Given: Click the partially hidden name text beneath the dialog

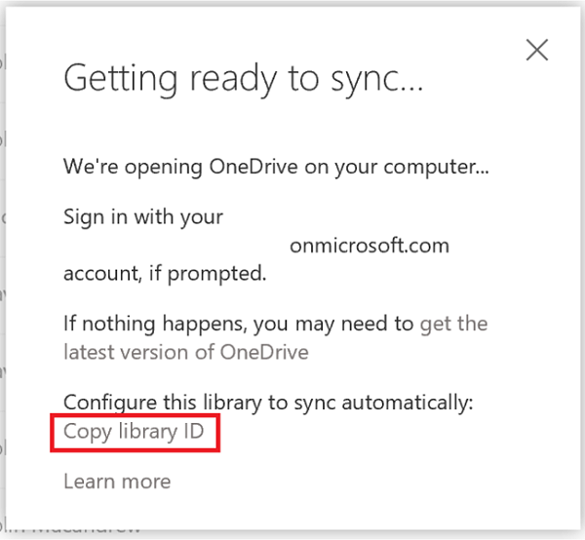Looking at the screenshot, I should 71,529.
